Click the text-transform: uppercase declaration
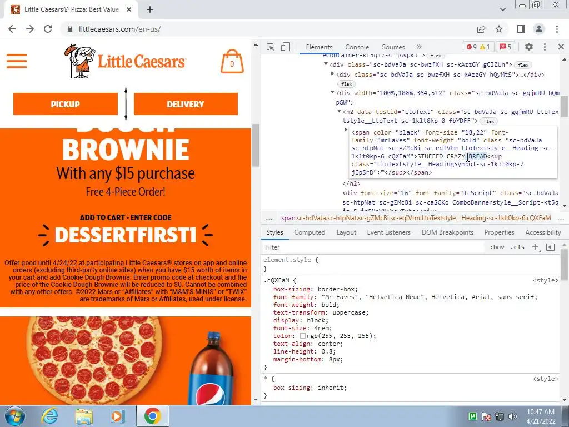 (x=321, y=312)
